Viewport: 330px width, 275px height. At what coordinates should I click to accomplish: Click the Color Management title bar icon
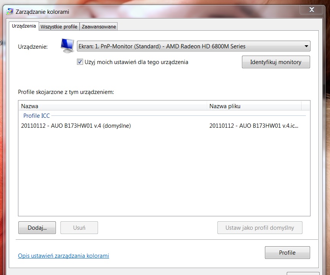coord(10,12)
